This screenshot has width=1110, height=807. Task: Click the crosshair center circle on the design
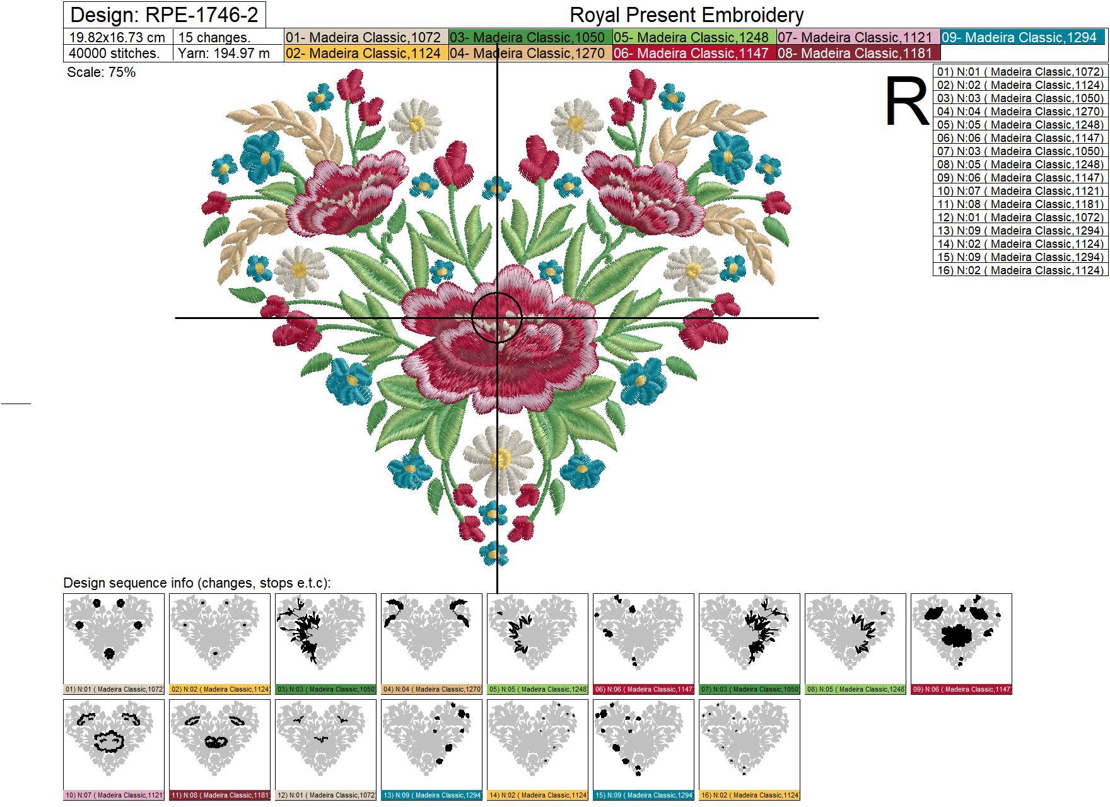coord(497,318)
